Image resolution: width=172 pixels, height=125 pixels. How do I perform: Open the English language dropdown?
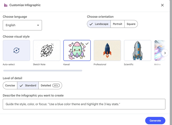point(22,25)
